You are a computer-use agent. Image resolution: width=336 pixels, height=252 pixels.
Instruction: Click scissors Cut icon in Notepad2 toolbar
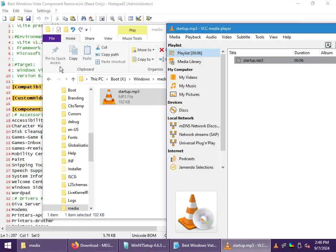(57, 18)
